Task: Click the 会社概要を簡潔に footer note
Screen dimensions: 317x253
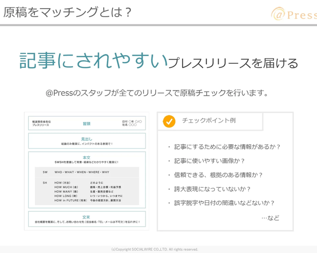Action: [87, 222]
